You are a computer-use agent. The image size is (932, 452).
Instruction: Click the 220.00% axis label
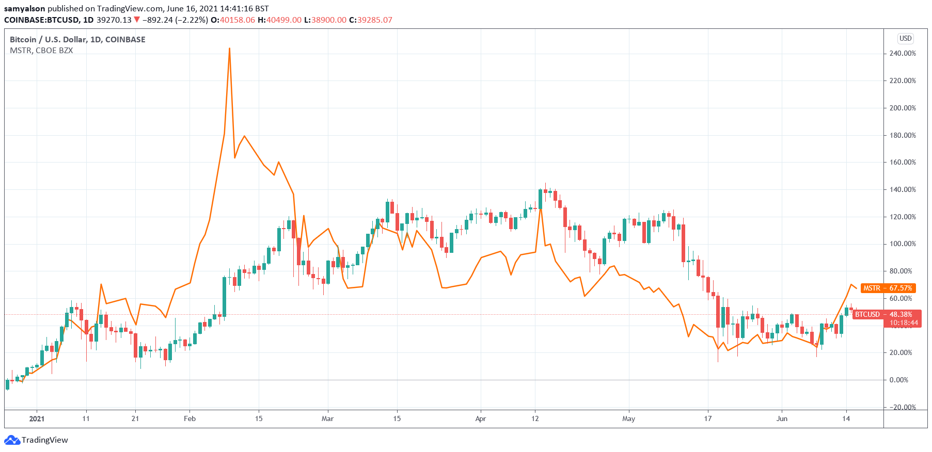coord(903,81)
